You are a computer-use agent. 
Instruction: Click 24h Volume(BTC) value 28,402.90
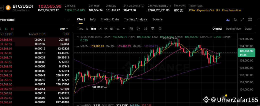(130, 10)
